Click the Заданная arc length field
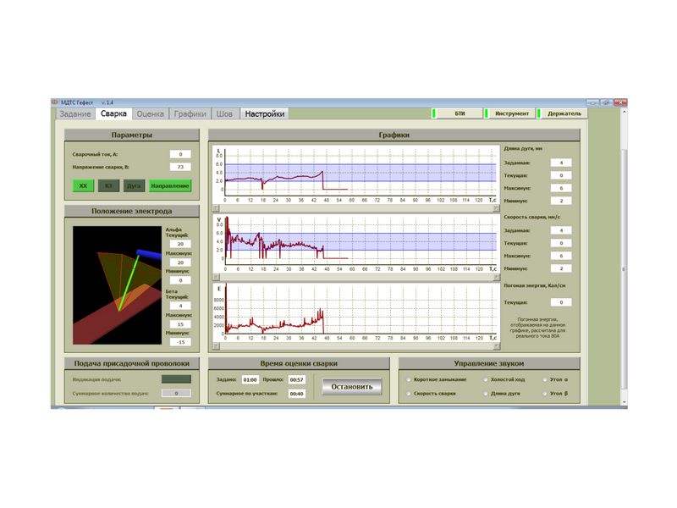 (x=561, y=163)
